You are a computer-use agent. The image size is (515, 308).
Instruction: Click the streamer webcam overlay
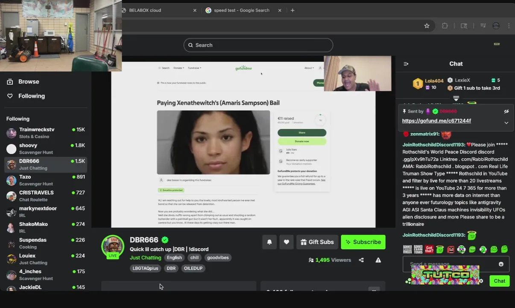coord(357,74)
